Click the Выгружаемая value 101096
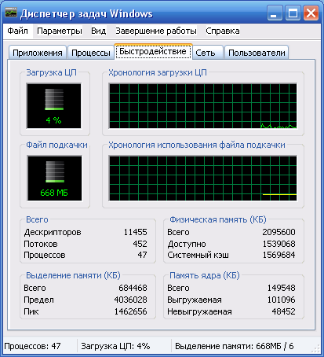Viewport: 324px width, 357px height. click(281, 300)
